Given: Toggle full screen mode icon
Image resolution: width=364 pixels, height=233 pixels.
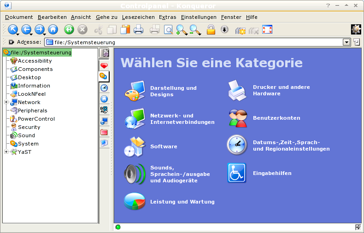Looking at the screenshot, I should [x=267, y=29].
